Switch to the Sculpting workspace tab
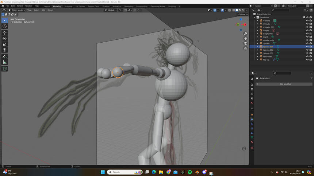 coord(68,6)
